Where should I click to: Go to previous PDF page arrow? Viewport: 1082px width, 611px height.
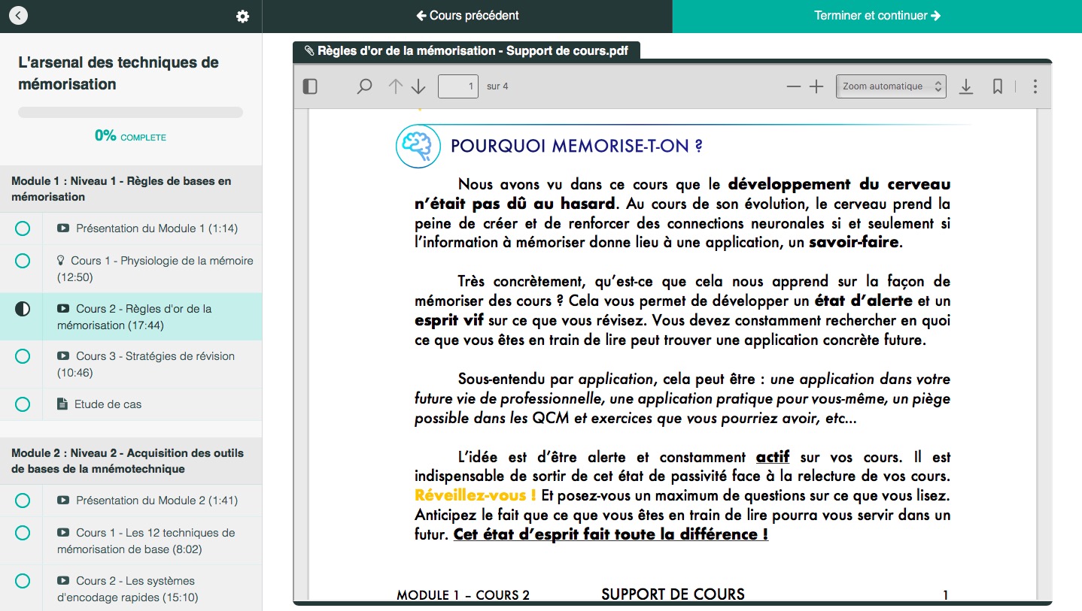point(396,86)
